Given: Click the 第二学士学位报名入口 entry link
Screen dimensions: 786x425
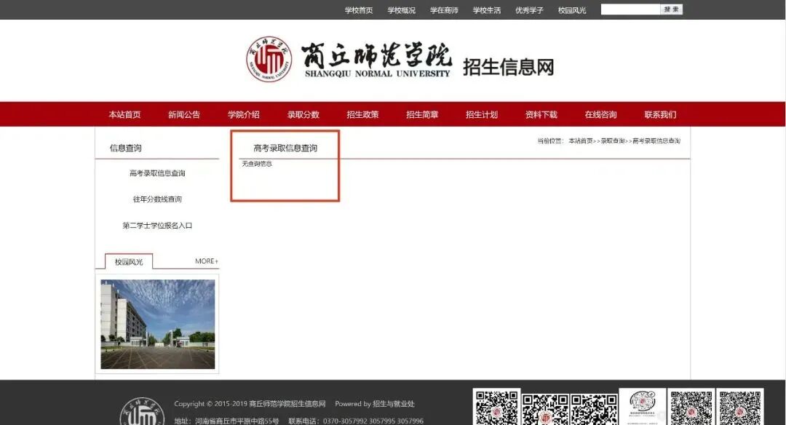Looking at the screenshot, I should pos(157,226).
